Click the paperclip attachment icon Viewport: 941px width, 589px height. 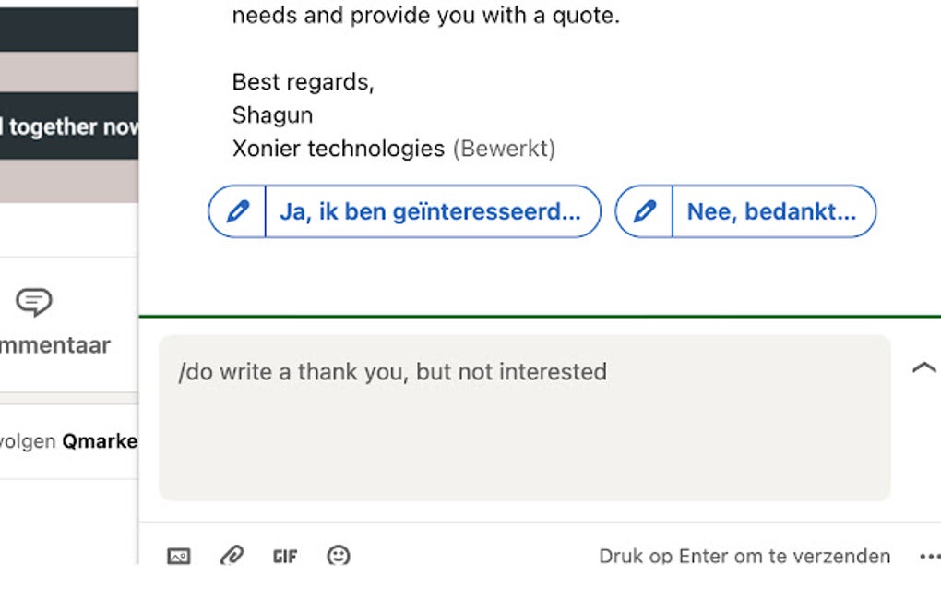(x=232, y=556)
